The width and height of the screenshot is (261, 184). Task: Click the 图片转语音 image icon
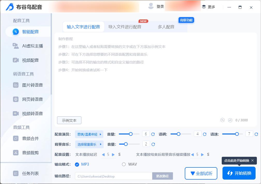coord(16,85)
